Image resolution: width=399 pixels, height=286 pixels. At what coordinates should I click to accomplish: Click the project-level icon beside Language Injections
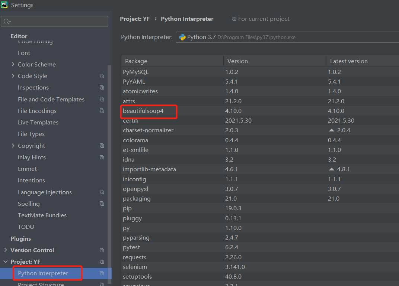(x=102, y=192)
